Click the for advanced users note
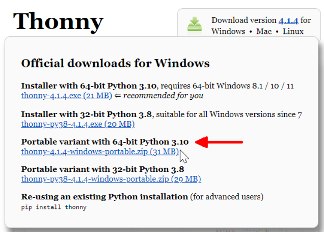Image resolution: width=324 pixels, height=232 pixels. tap(226, 197)
